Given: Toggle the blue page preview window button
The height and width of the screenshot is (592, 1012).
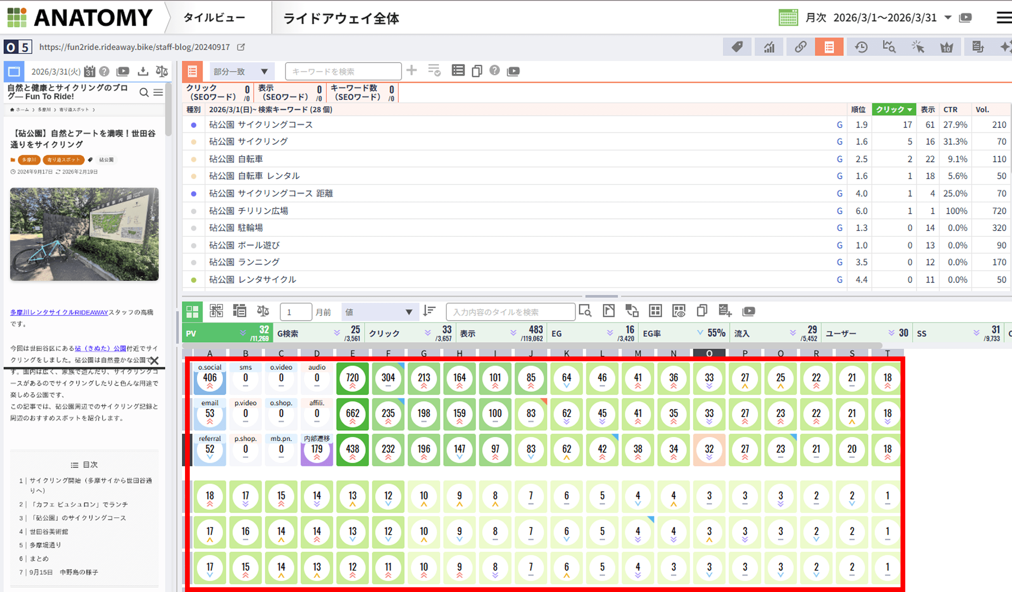Looking at the screenshot, I should [14, 72].
